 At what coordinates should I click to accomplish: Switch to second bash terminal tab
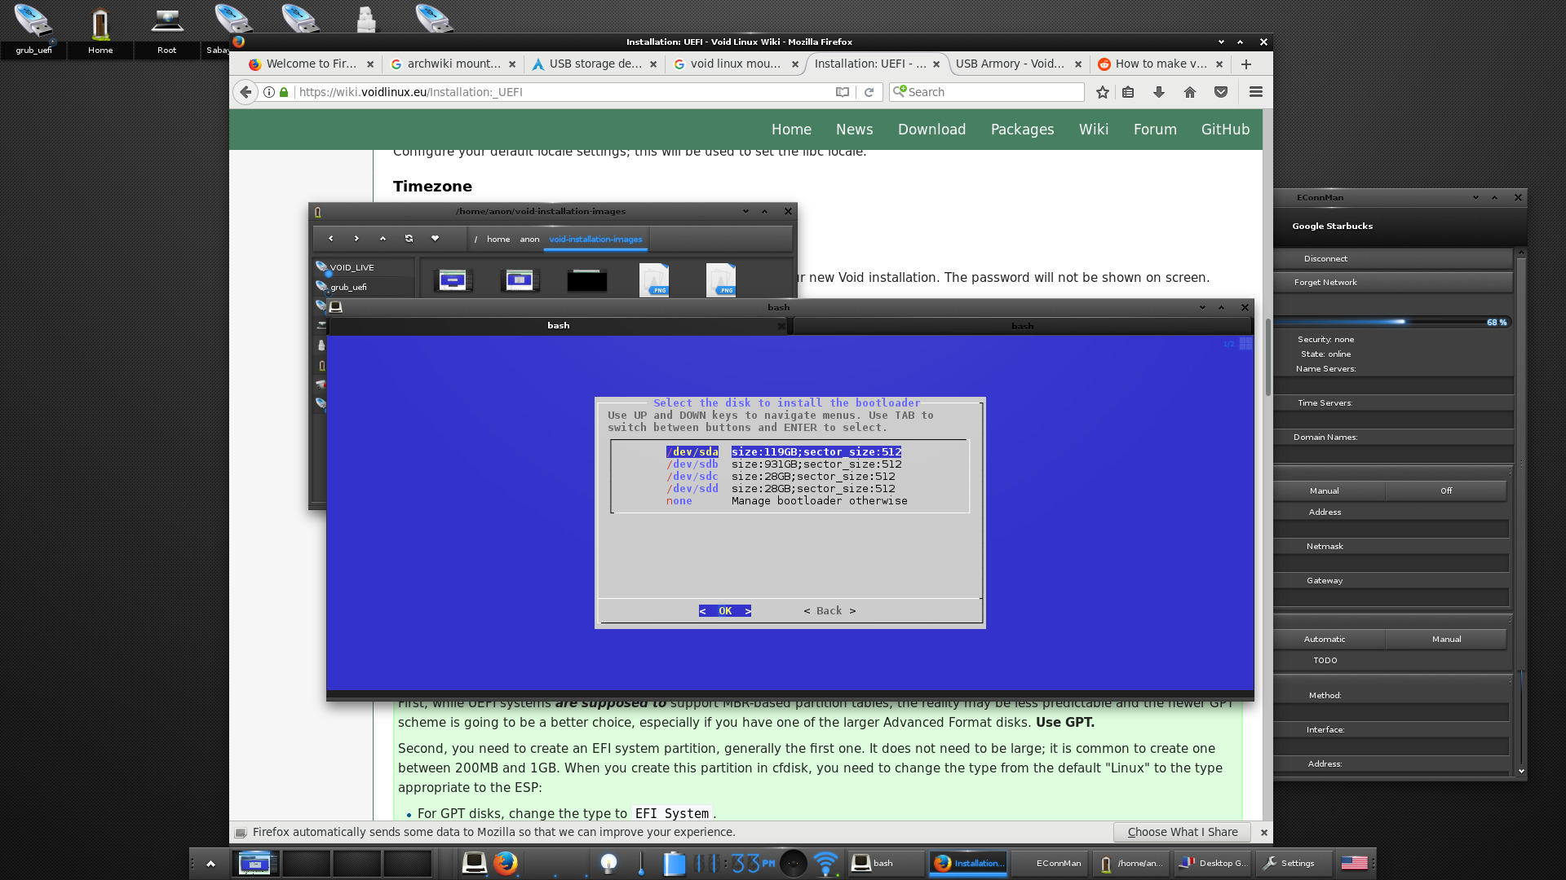1022,326
